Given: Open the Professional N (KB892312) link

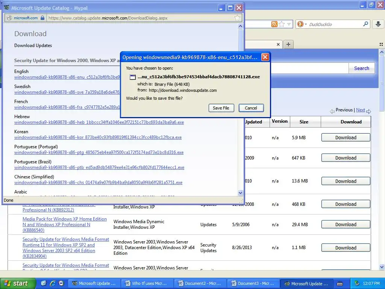Looking at the screenshot, I should [48, 210].
